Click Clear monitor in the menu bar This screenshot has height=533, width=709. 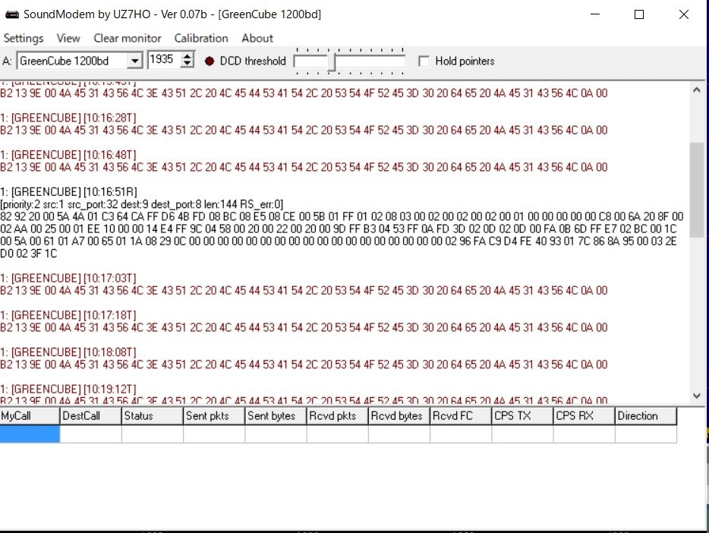pos(127,38)
